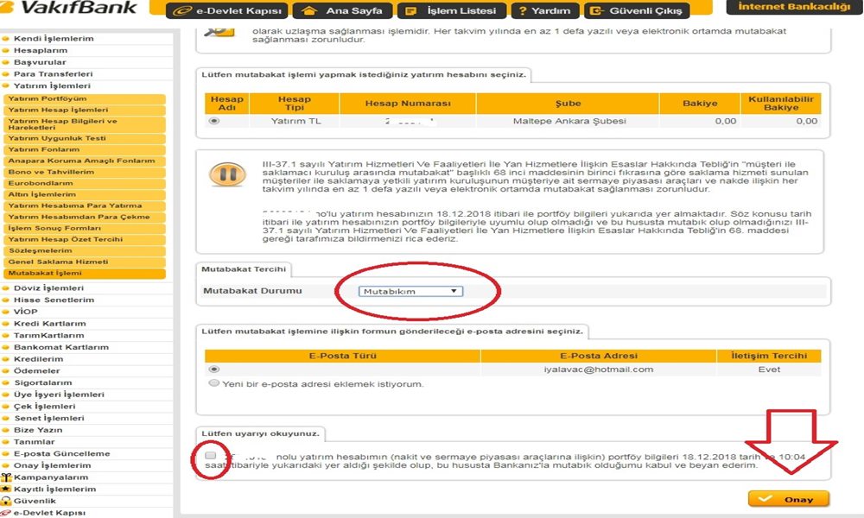Click the question mark icon on Yardım
This screenshot has width=864, height=518.
tap(523, 10)
